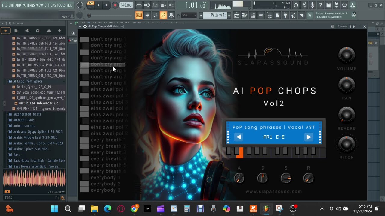Open the browser options arrow beside Browser title

pyautogui.click(x=2, y=23)
